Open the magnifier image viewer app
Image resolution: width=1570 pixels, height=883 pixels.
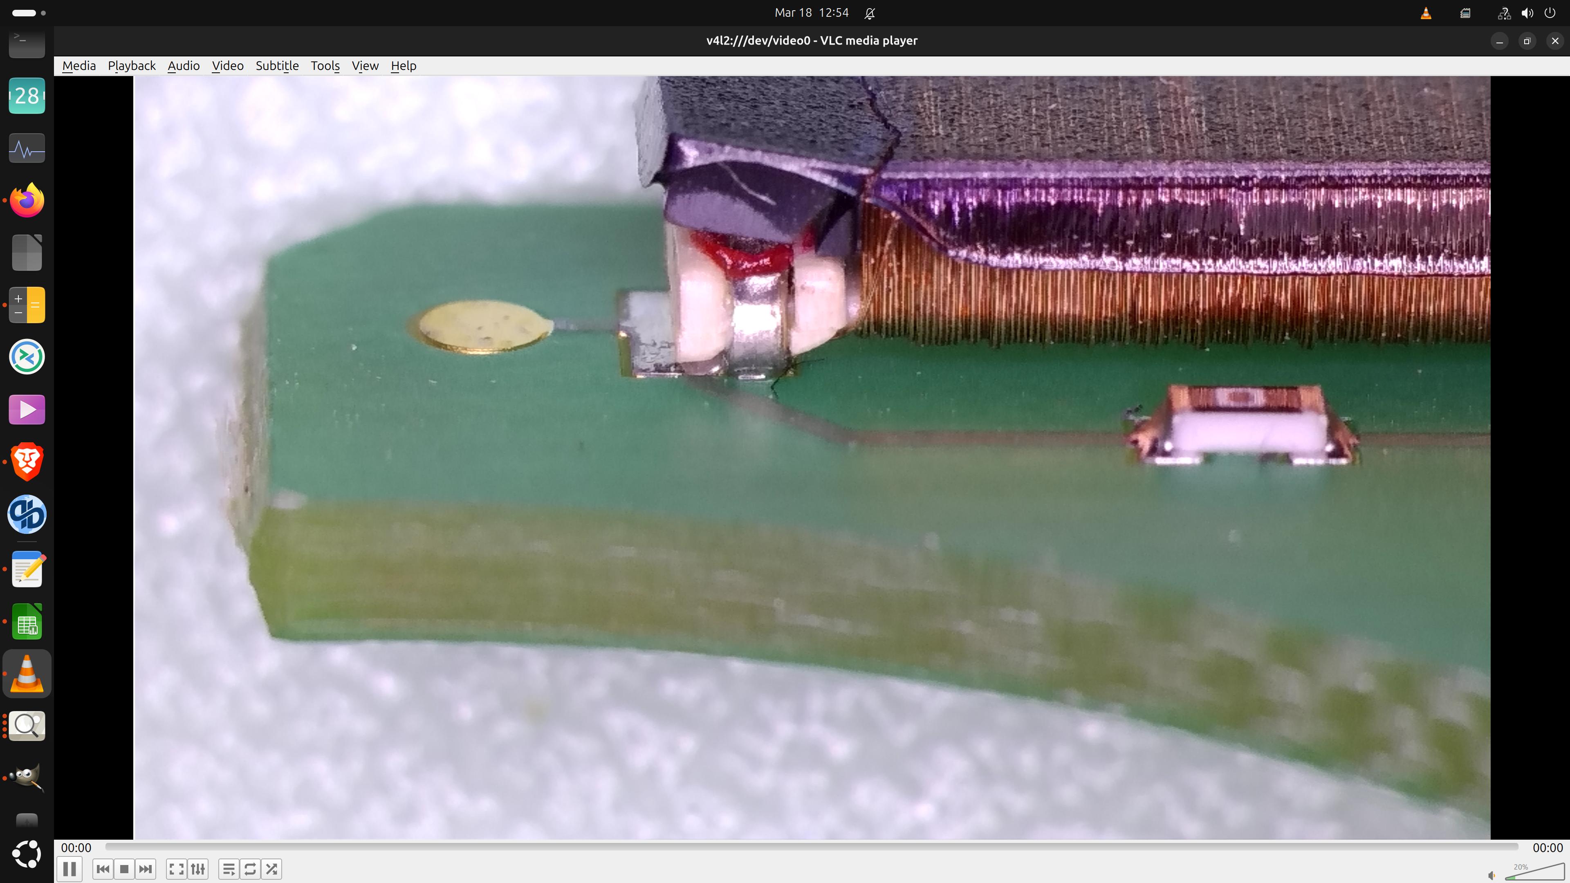[27, 726]
